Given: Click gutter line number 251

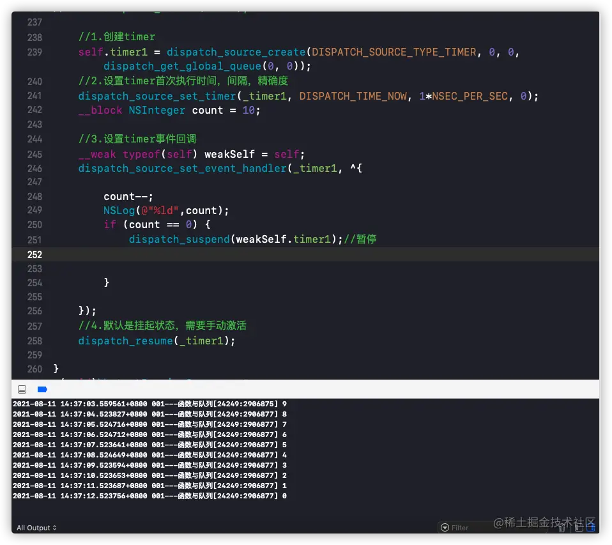Looking at the screenshot, I should click(x=34, y=240).
